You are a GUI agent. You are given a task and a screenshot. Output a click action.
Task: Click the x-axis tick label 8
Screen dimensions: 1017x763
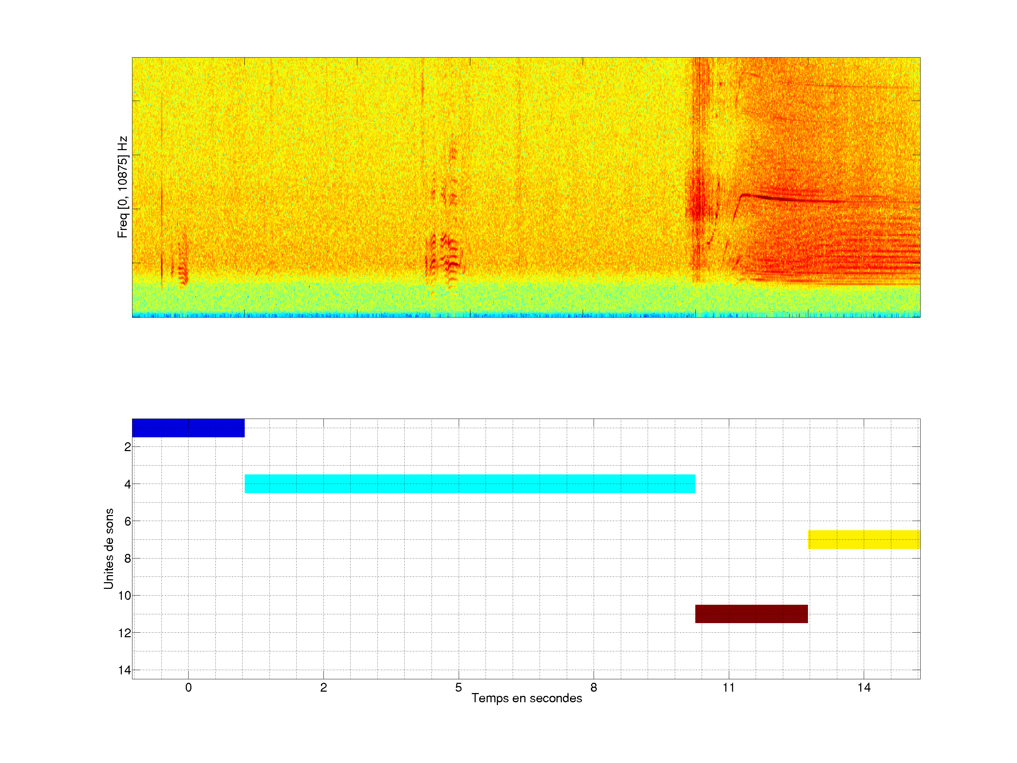tap(594, 687)
